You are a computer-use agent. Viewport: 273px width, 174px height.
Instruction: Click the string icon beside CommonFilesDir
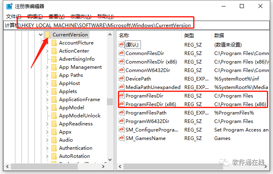point(122,53)
